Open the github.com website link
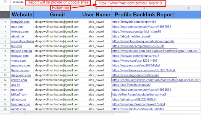 (19, 100)
